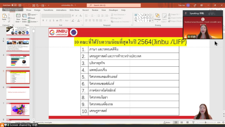Toggle Italic formatting
The image size is (225, 127).
click(x=47, y=21)
